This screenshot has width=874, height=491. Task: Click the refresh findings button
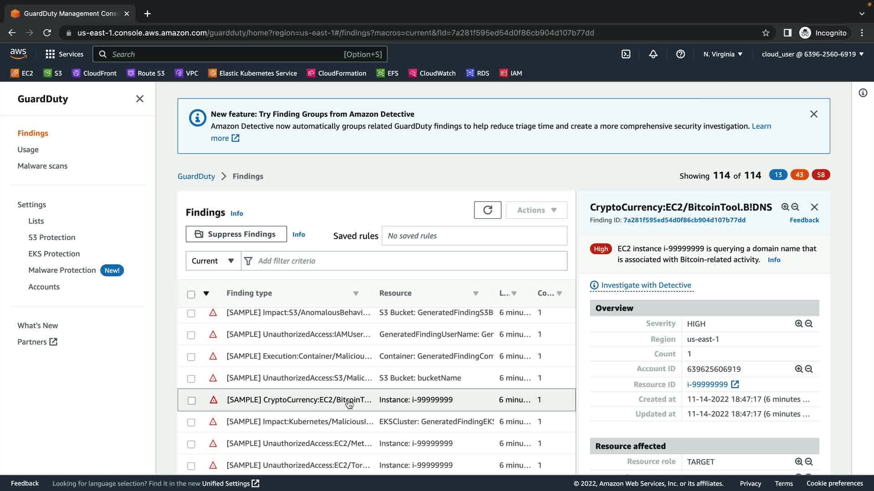click(x=488, y=210)
